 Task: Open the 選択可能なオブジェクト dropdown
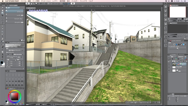[x=15, y=50]
